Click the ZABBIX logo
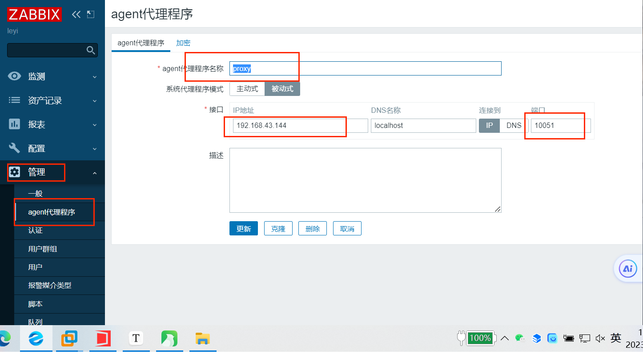Image resolution: width=643 pixels, height=354 pixels. tap(34, 14)
